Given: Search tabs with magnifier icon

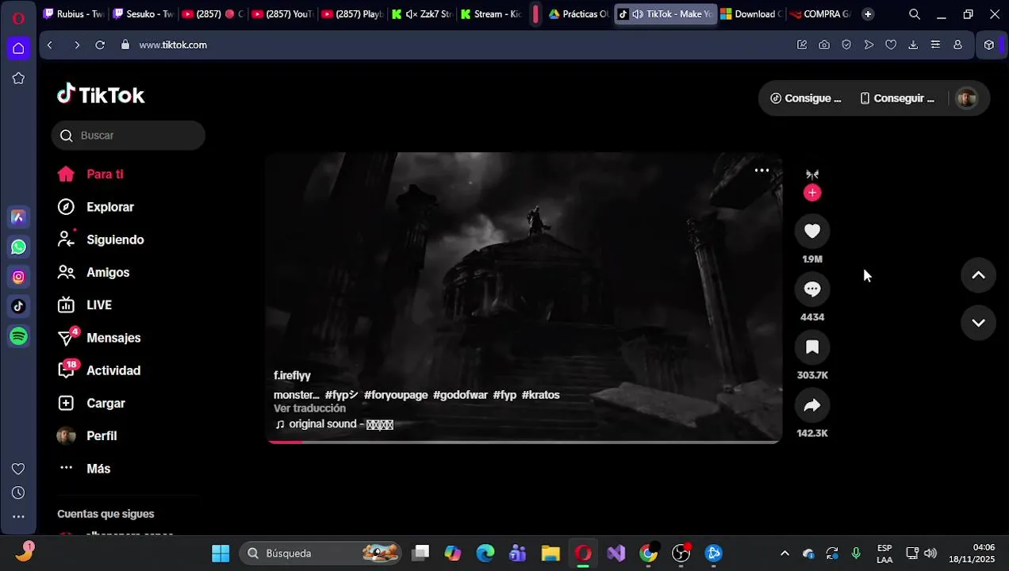Looking at the screenshot, I should pos(915,14).
